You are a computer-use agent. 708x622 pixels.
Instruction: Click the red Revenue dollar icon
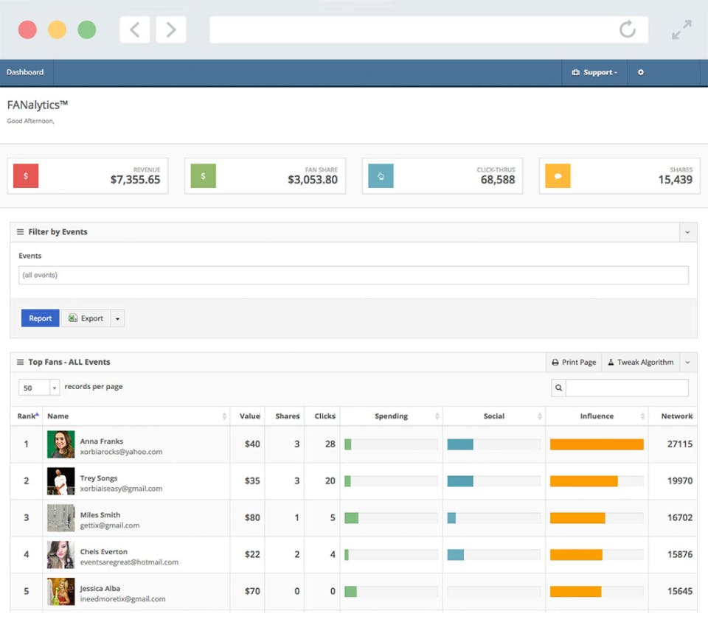(x=26, y=176)
